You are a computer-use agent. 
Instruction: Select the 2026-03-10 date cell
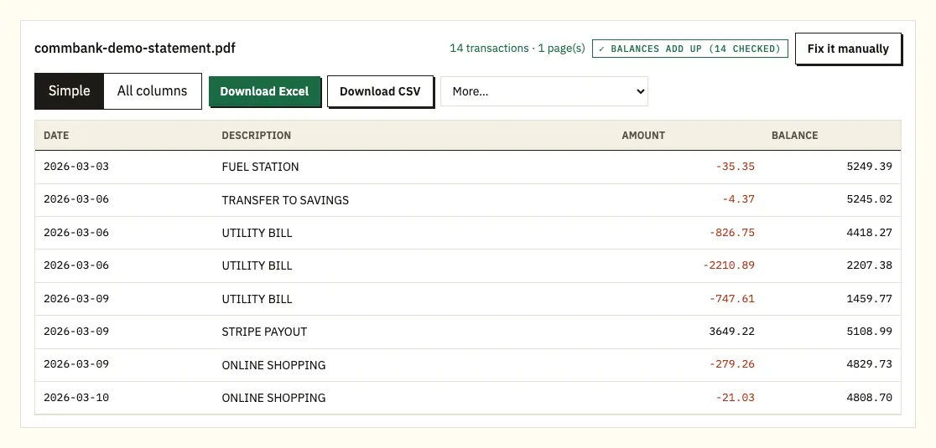tap(76, 398)
